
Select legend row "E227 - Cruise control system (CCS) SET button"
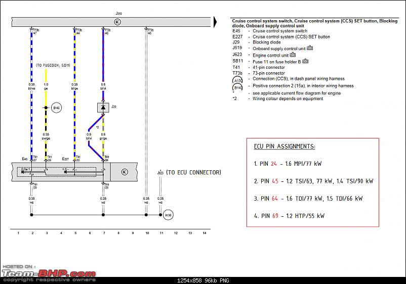click(x=281, y=37)
